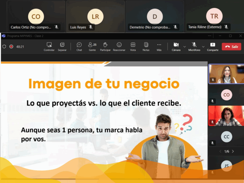Click the 48:21 meeting timer

point(20,47)
